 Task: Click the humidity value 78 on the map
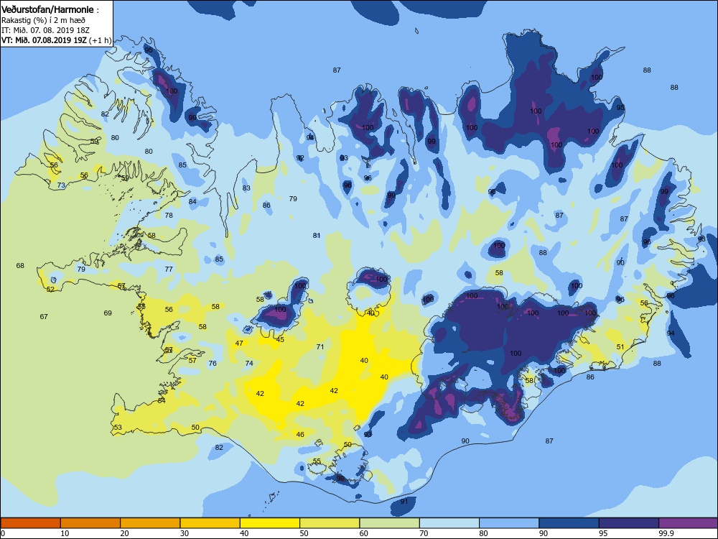169,216
